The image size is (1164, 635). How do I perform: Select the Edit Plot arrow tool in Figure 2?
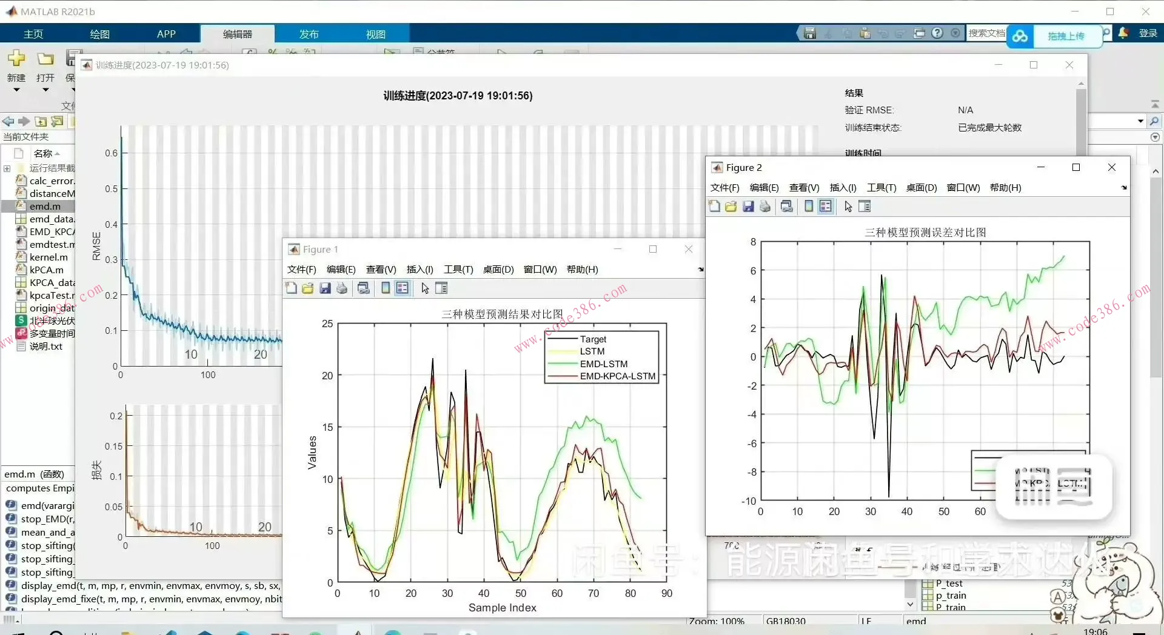click(848, 207)
